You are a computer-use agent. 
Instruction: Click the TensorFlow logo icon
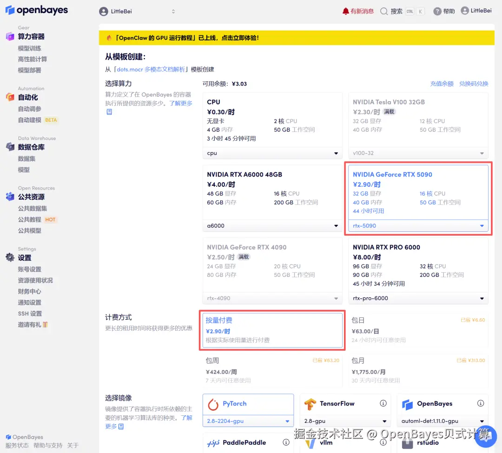pos(310,404)
